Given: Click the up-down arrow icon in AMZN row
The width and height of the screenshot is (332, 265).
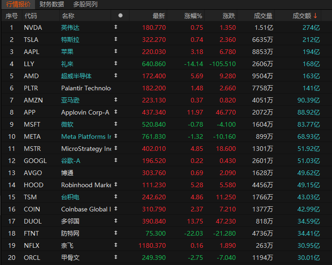Looking at the screenshot, I should click(x=116, y=100).
